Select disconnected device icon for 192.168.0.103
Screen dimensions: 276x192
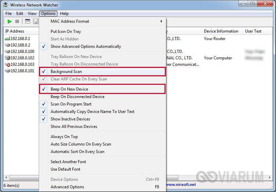7,64
